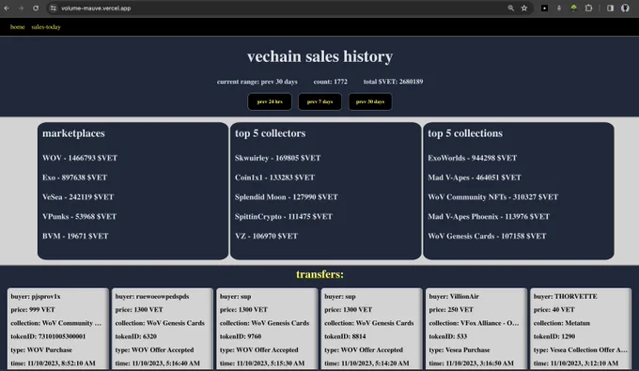Image resolution: width=639 pixels, height=371 pixels.
Task: Click the grey extension icon right of the black square
Action: coord(559,8)
